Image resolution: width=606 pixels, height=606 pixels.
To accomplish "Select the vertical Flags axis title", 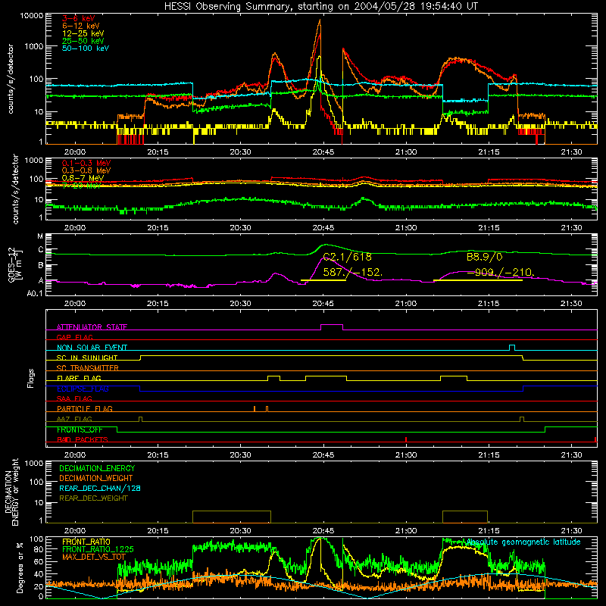I will coord(30,378).
